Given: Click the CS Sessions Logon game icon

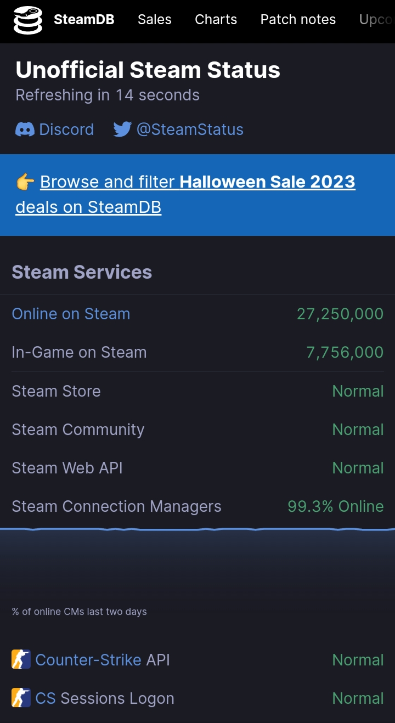Looking at the screenshot, I should 21,698.
